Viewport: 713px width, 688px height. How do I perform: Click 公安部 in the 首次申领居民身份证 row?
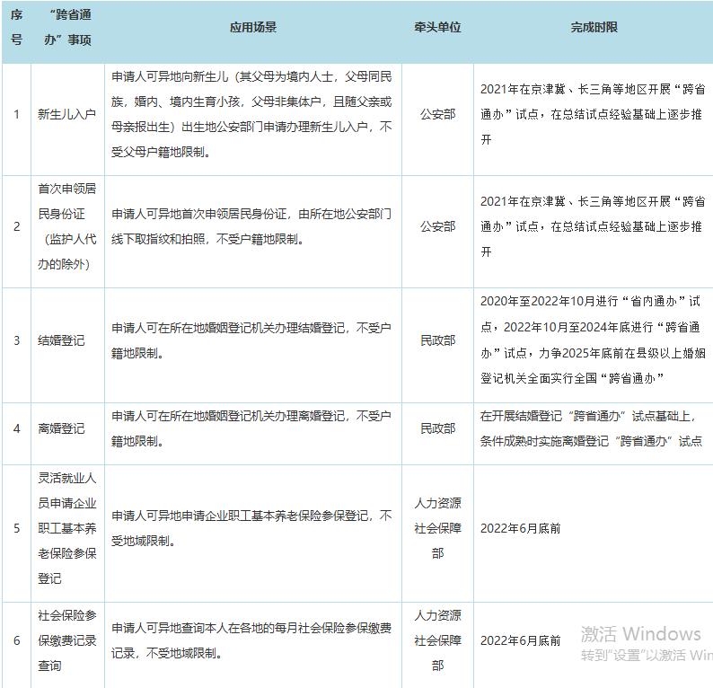click(437, 226)
